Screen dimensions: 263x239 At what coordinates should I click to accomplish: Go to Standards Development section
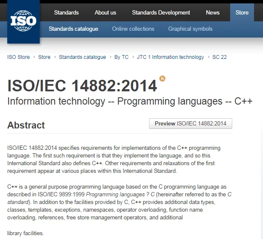[x=161, y=12]
